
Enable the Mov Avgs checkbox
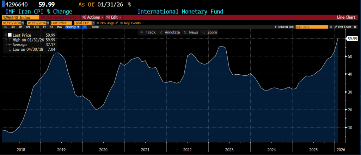coord(98,23)
